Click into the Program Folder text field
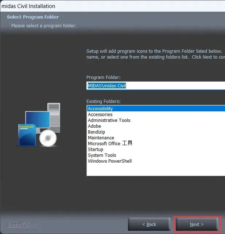This screenshot has width=225, height=234. click(x=156, y=86)
